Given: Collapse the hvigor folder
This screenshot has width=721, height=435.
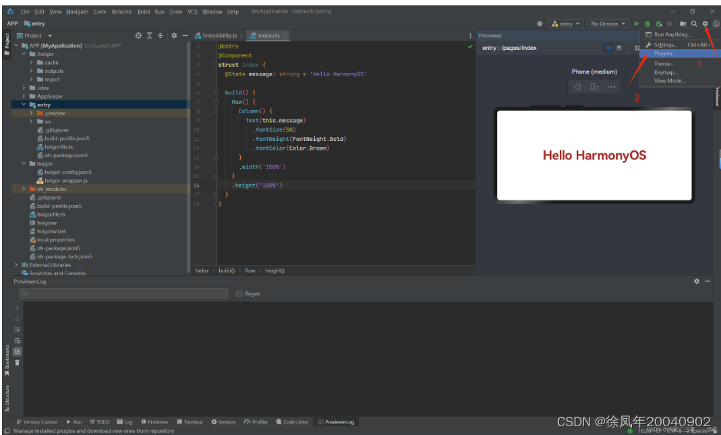Looking at the screenshot, I should click(x=24, y=164).
